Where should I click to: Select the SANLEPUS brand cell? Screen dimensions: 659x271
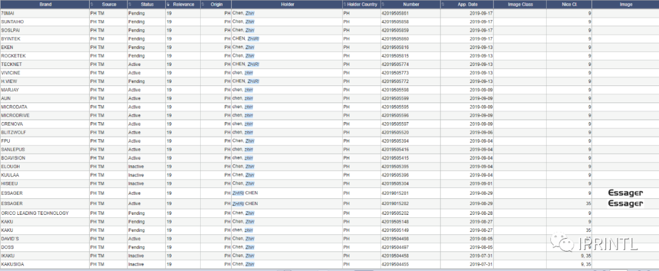tap(45, 150)
